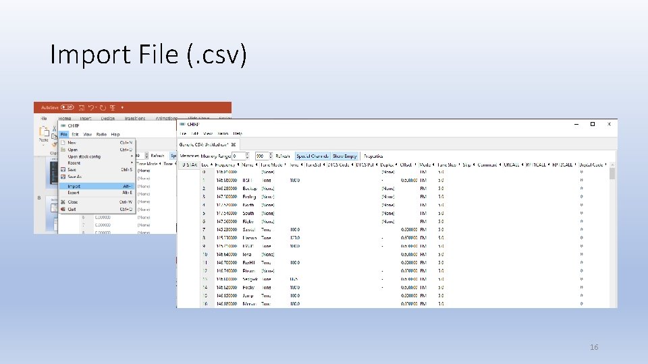Minimize the right CHIRP window
Image resolution: width=648 pixels, height=364 pixels.
click(x=576, y=124)
